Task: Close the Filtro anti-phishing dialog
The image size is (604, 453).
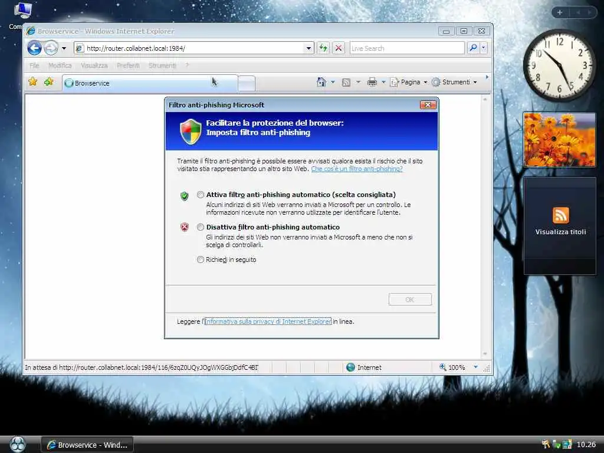Action: pos(428,105)
